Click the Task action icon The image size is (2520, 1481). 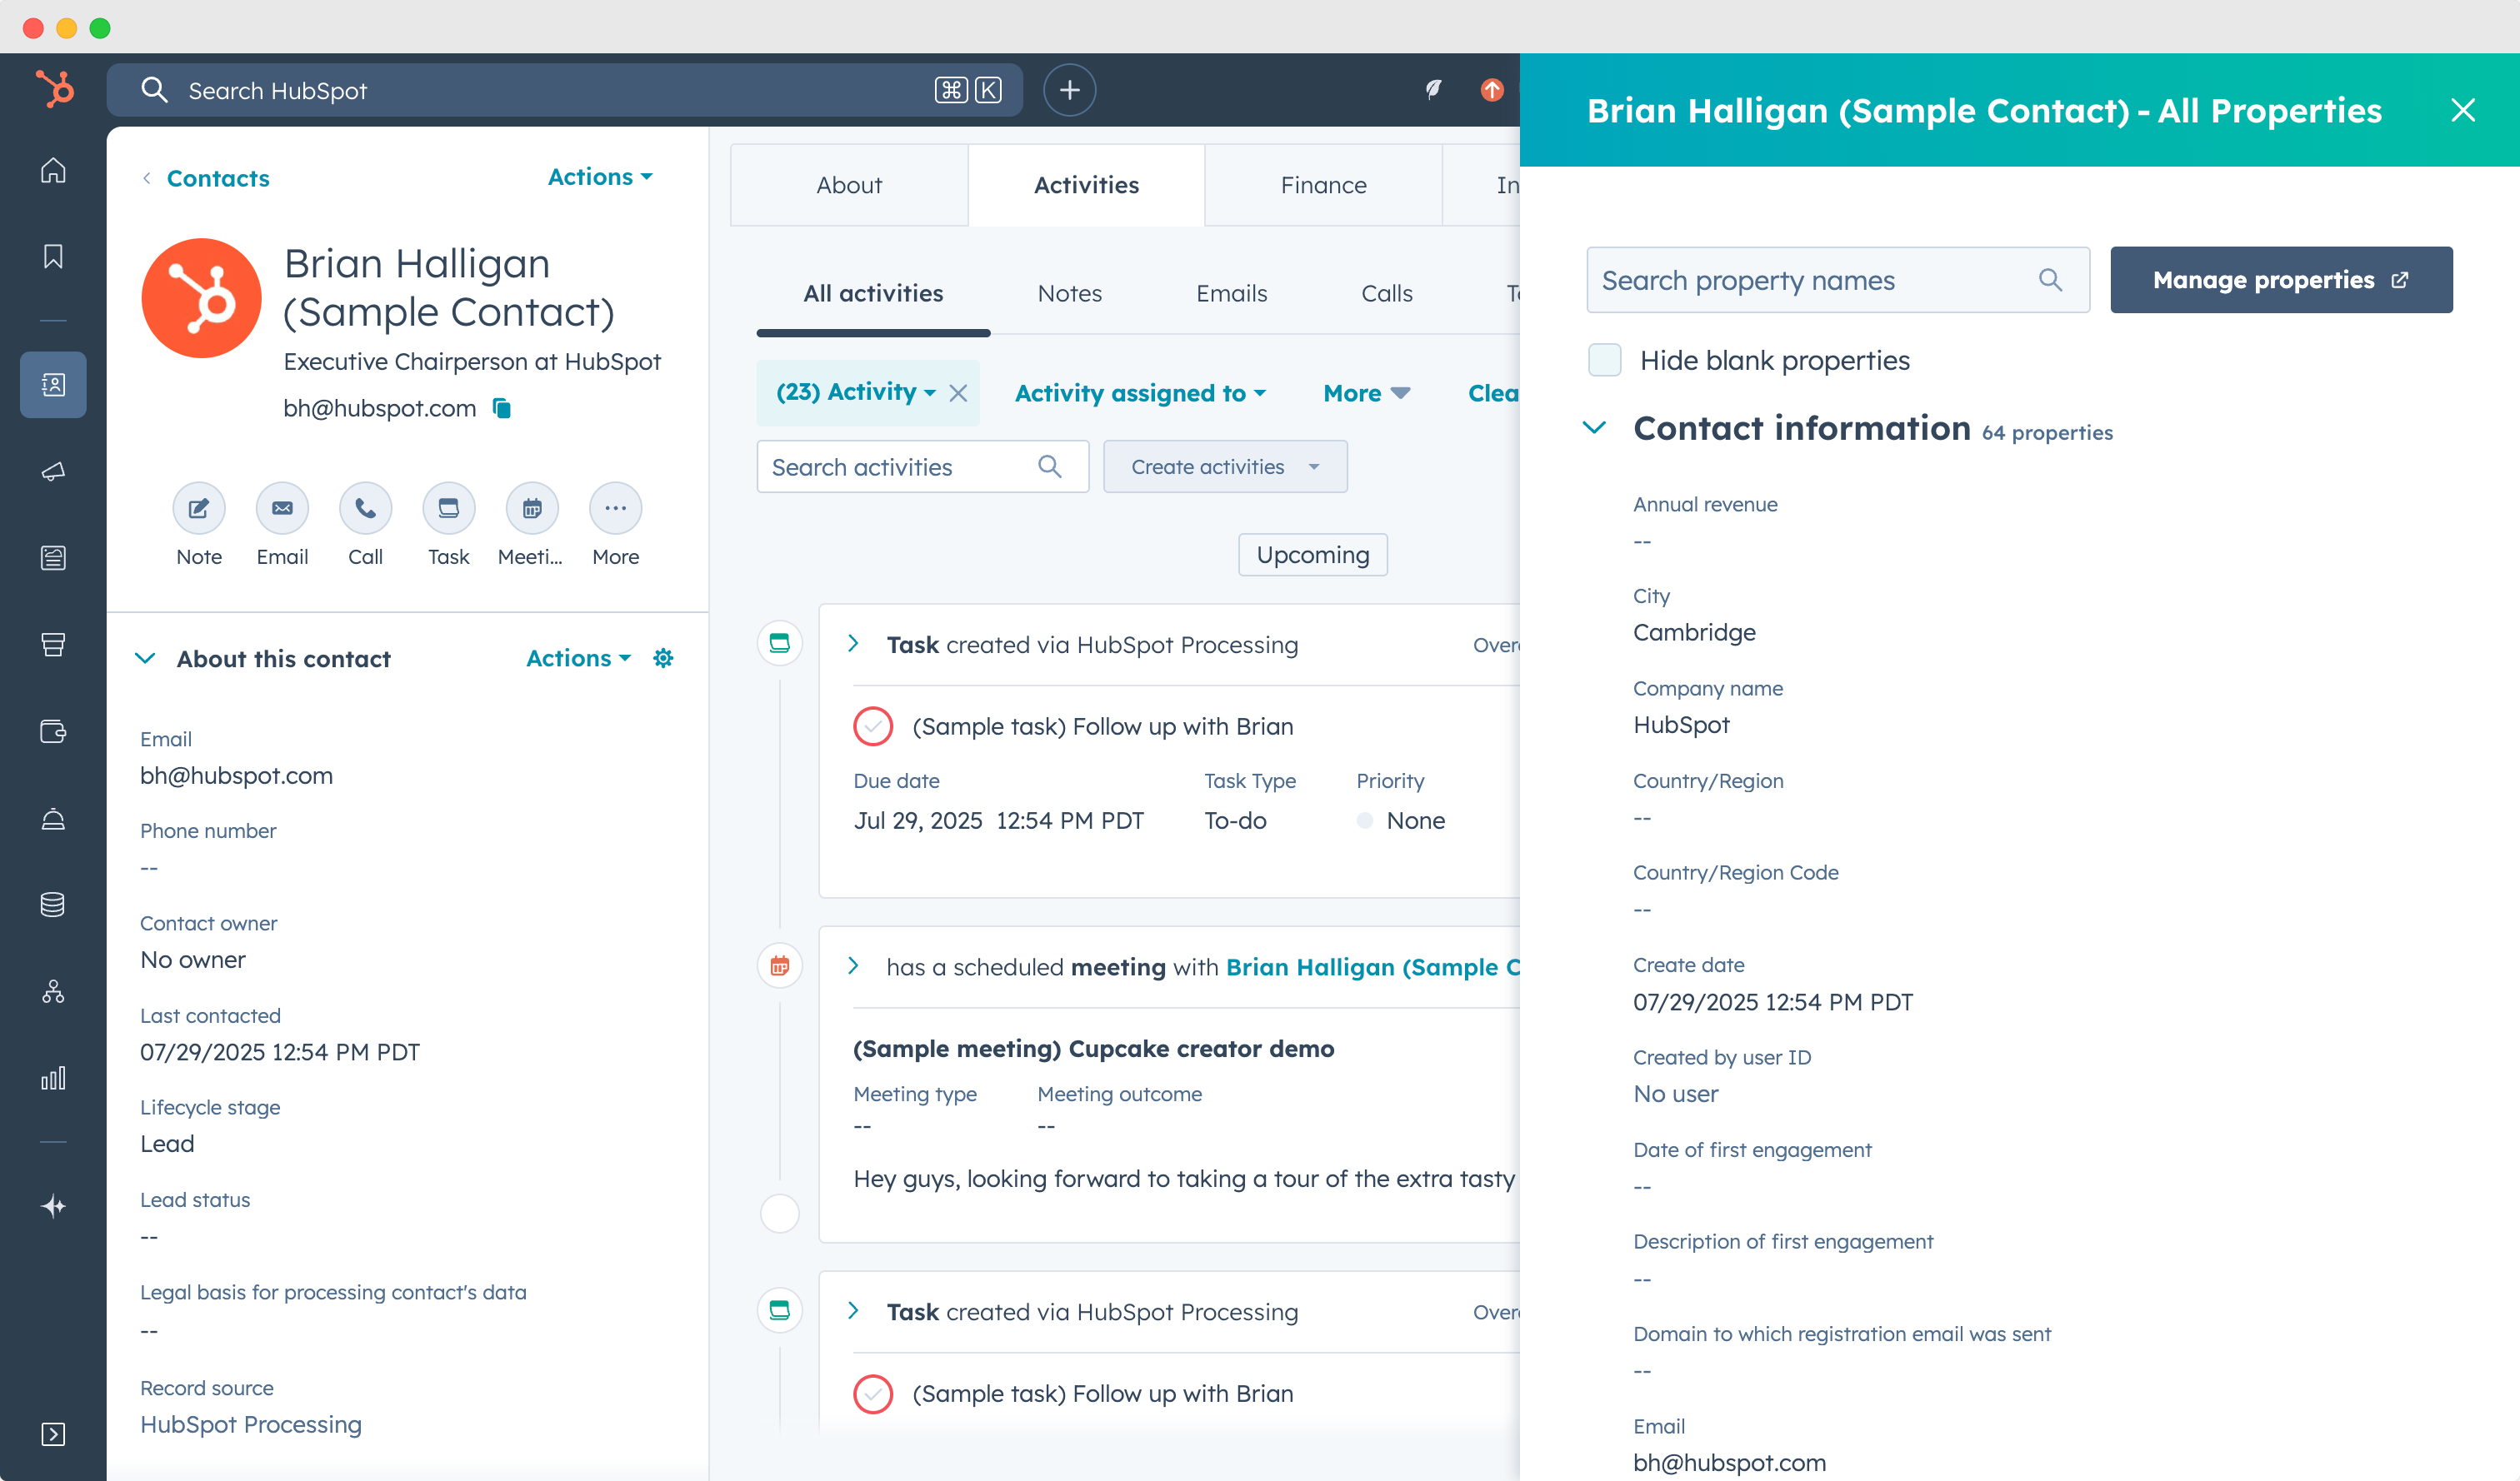click(449, 509)
